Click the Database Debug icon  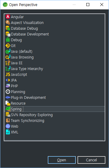8,29
